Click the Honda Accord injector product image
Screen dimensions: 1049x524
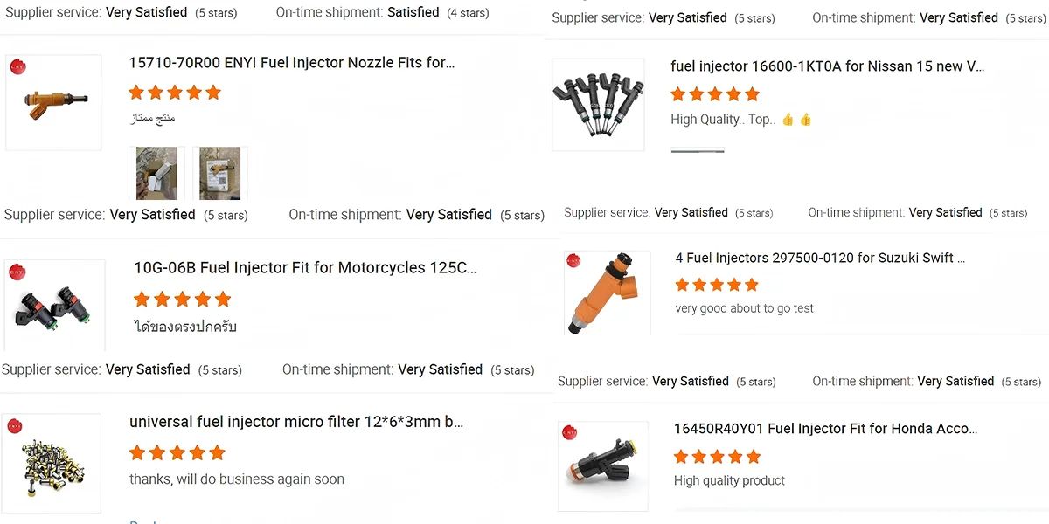[603, 466]
